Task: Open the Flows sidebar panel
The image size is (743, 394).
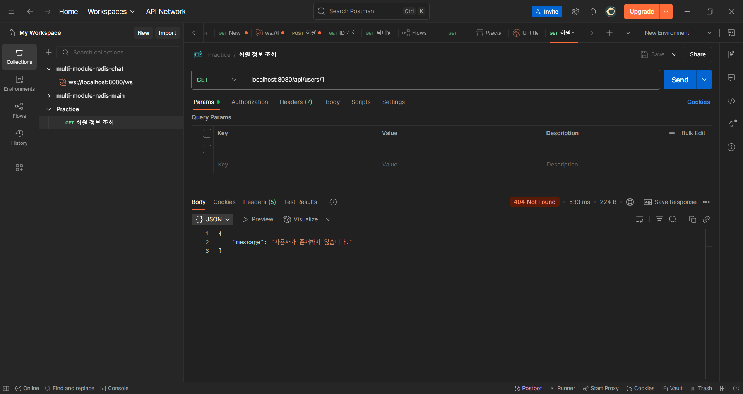Action: click(x=19, y=111)
